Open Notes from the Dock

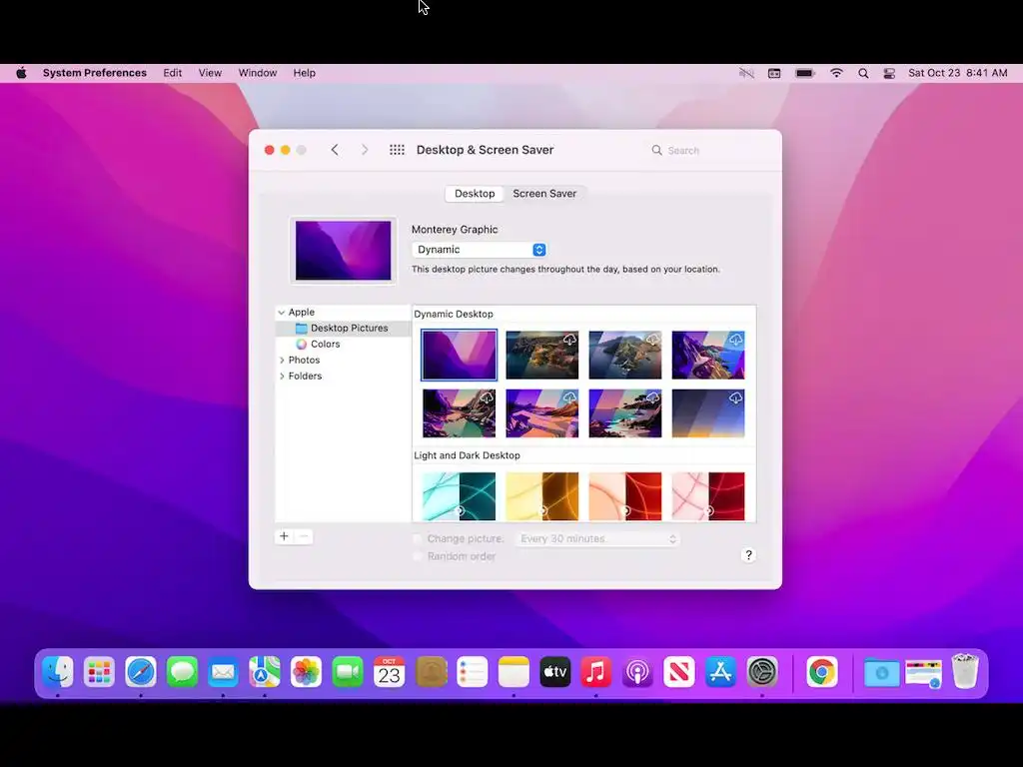513,672
